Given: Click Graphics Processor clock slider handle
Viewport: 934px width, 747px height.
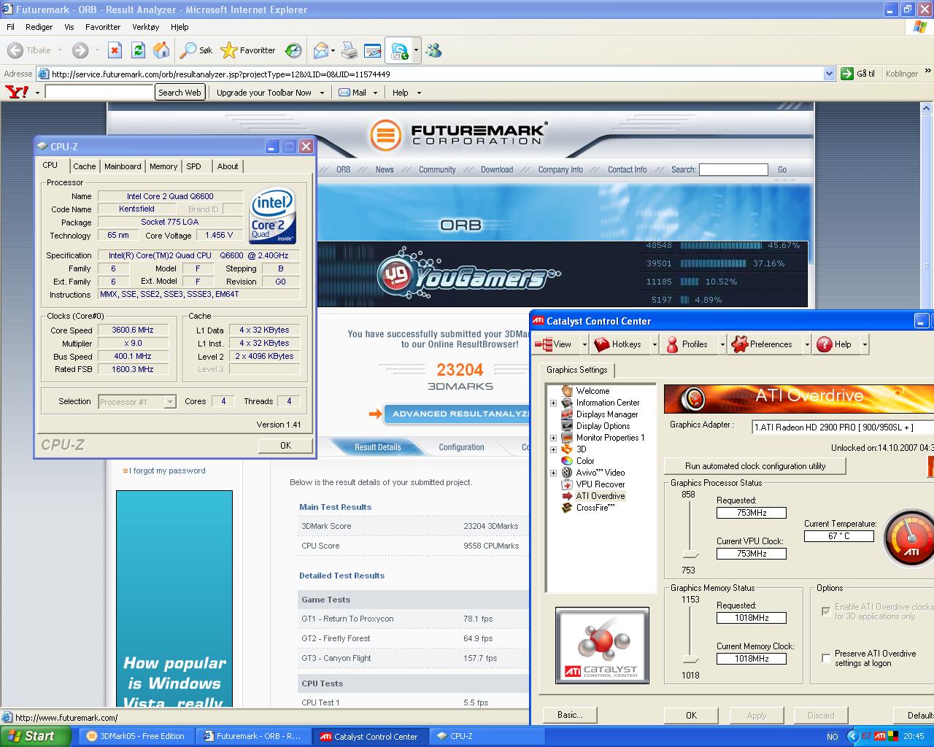Looking at the screenshot, I should tap(690, 554).
